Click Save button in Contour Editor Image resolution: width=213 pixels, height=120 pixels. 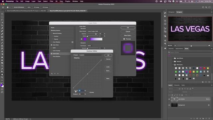click(108, 71)
